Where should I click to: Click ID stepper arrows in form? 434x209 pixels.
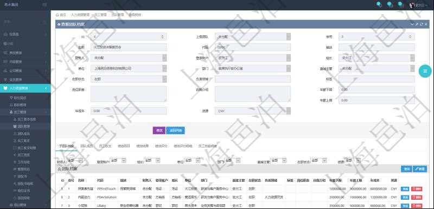(162, 37)
